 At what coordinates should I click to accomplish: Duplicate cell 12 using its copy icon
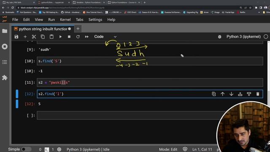[214, 94]
